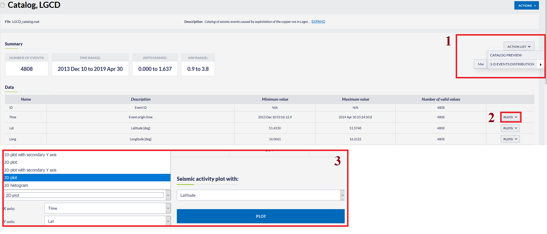
Task: Choose 1D plot with secondary Y axis
Action: (x=30, y=155)
